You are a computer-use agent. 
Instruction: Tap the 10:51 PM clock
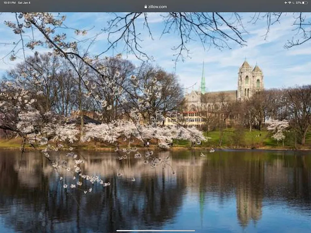[x=10, y=3]
